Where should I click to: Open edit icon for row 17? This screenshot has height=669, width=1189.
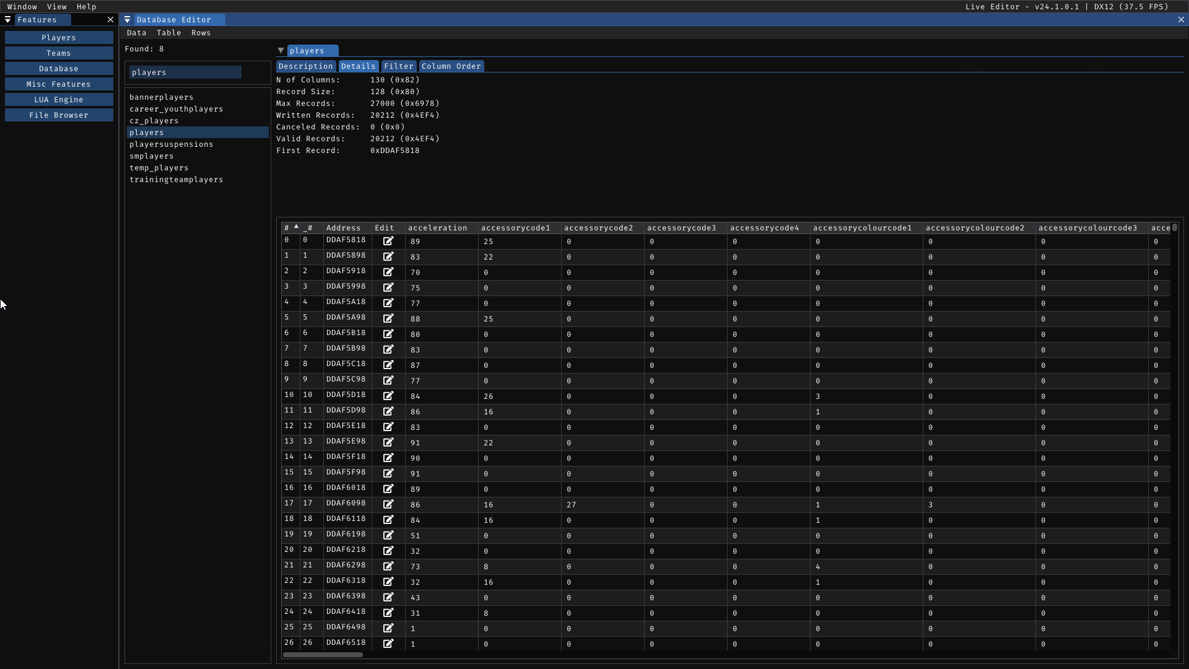[388, 504]
